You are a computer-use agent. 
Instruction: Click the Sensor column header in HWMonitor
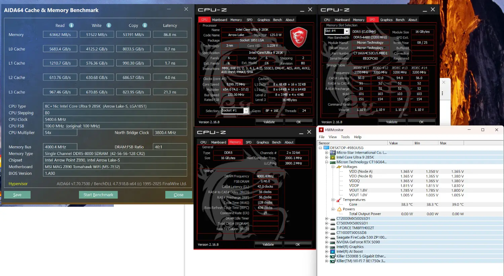352,143
